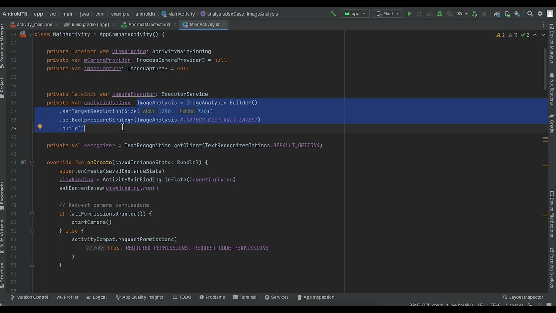Viewport: 556px width, 313px height.
Task: Open the Layout Inspector tool window
Action: pos(523,297)
